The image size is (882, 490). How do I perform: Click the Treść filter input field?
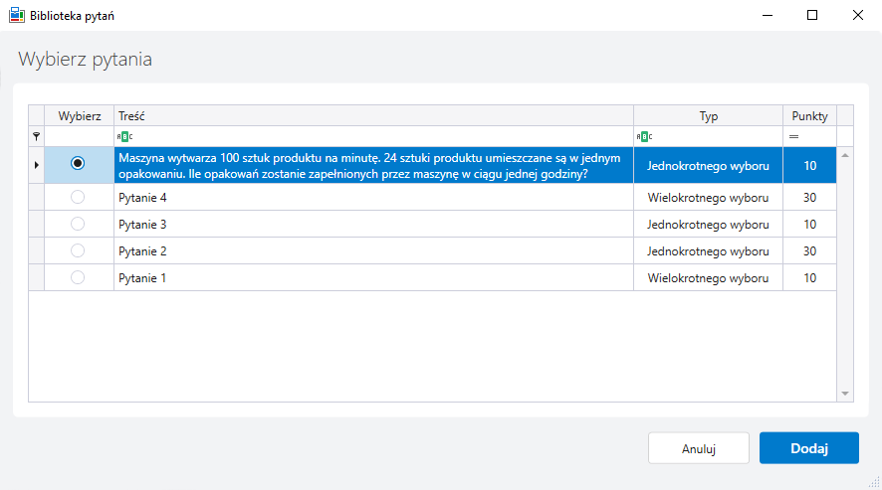tap(382, 136)
